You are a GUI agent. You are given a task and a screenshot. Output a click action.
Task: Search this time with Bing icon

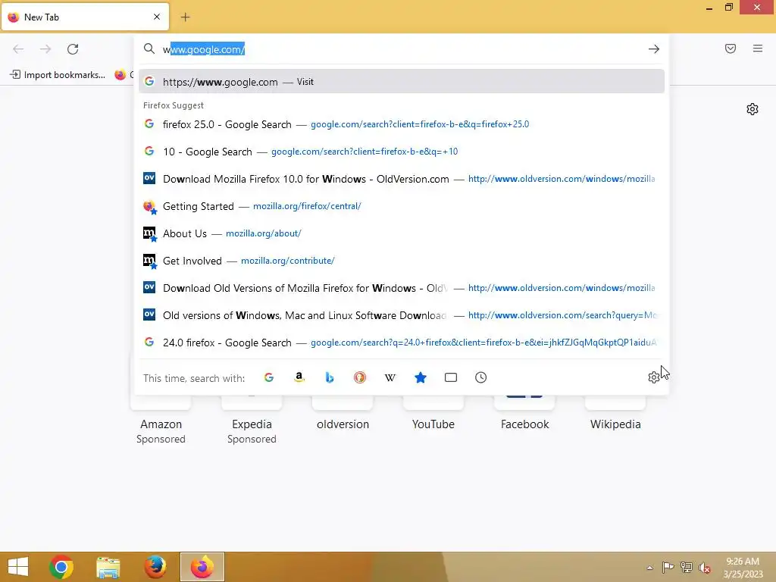pyautogui.click(x=330, y=377)
